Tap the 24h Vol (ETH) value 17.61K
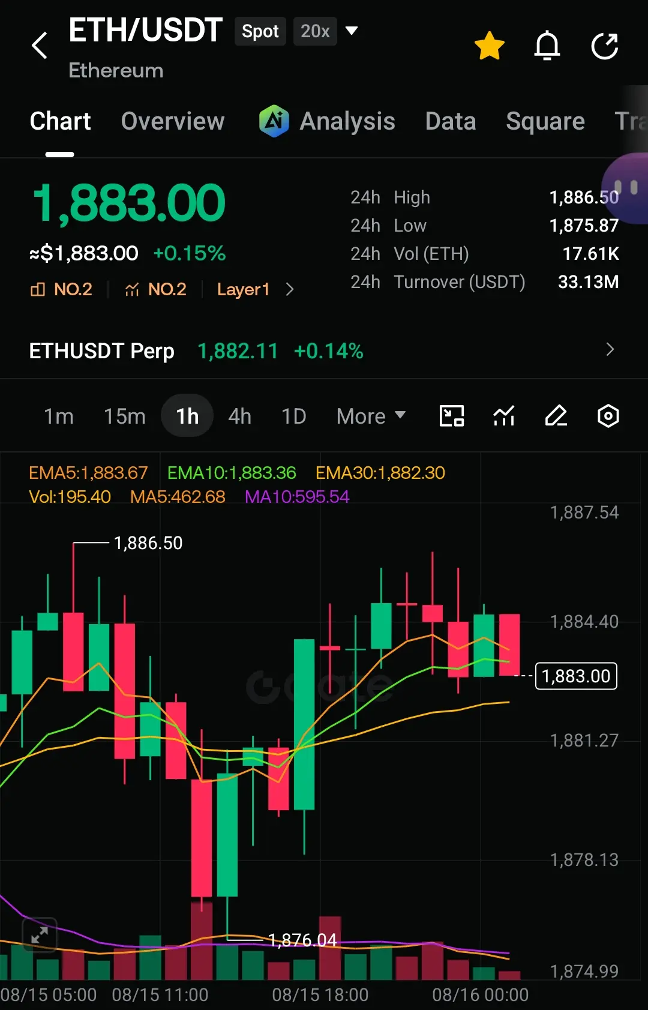 [x=590, y=254]
